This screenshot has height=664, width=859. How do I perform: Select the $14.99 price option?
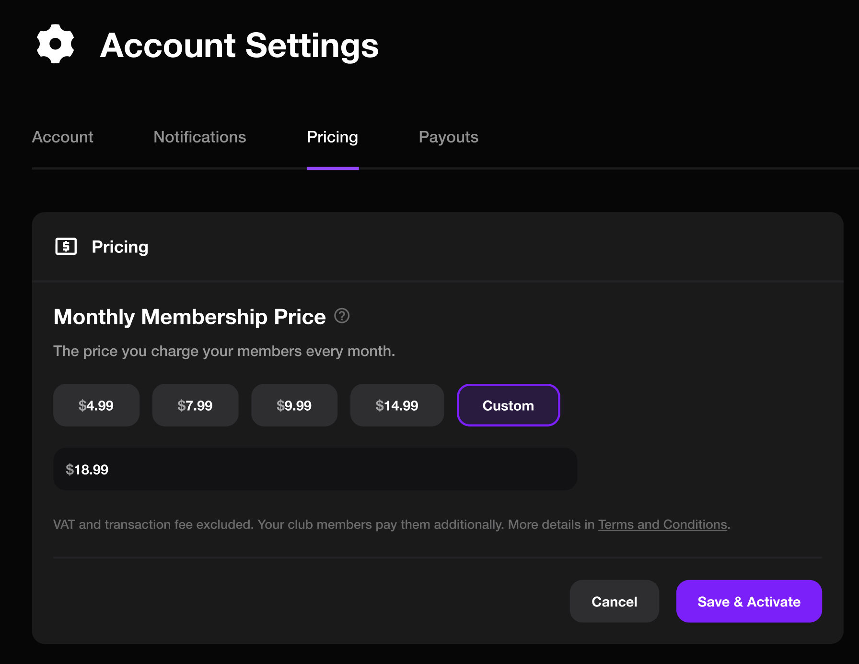pos(396,405)
